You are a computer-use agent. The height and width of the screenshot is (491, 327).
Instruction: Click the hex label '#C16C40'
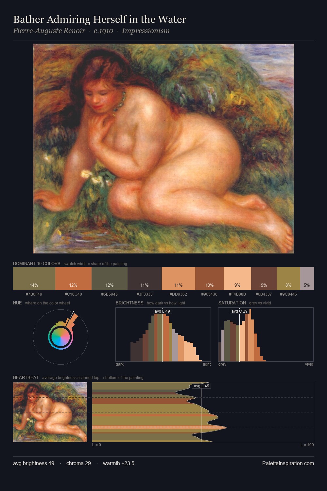73,294
